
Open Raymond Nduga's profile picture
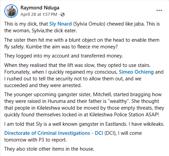[11, 11]
